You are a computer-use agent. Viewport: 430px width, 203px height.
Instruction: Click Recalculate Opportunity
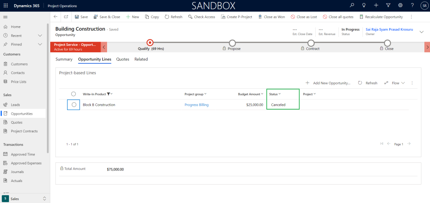pos(381,17)
